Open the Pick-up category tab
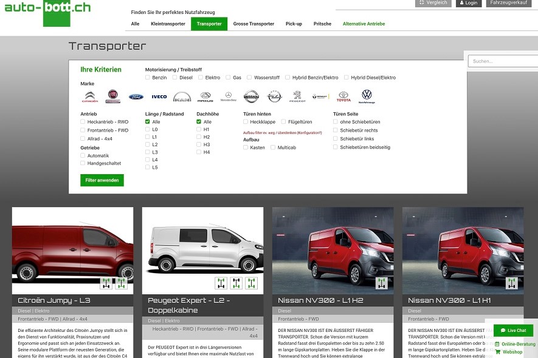This screenshot has width=538, height=358. (294, 24)
